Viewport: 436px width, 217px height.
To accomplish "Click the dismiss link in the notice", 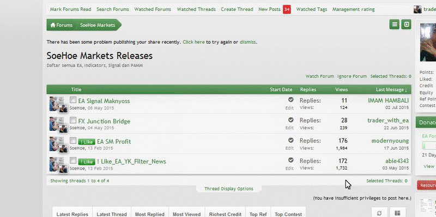I will click(247, 42).
